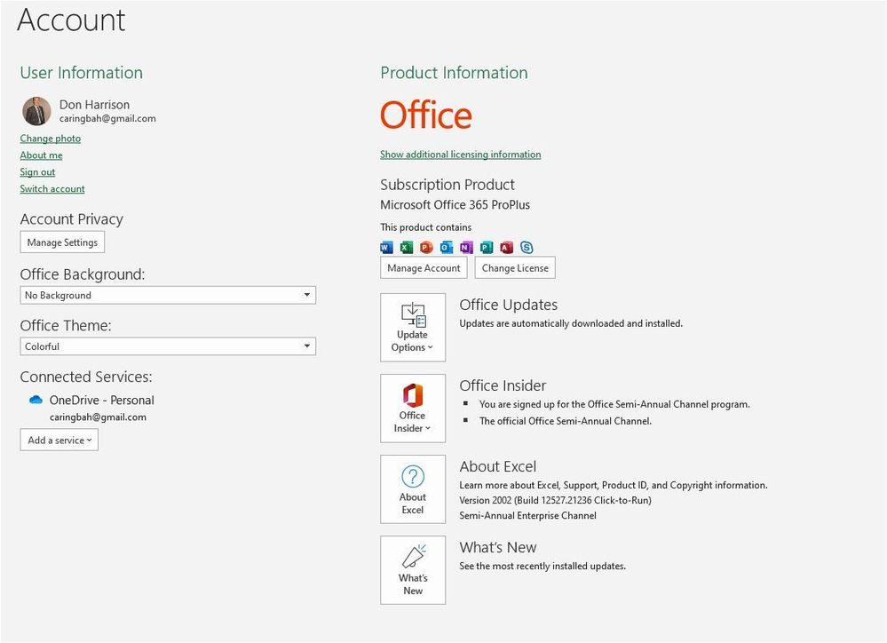Screen dimensions: 887x643
Task: Click the Switch account link
Action: (52, 188)
